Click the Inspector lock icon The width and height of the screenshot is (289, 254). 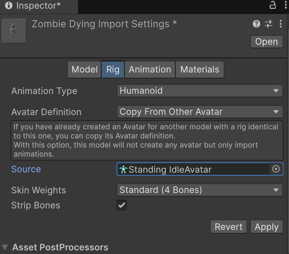[273, 5]
